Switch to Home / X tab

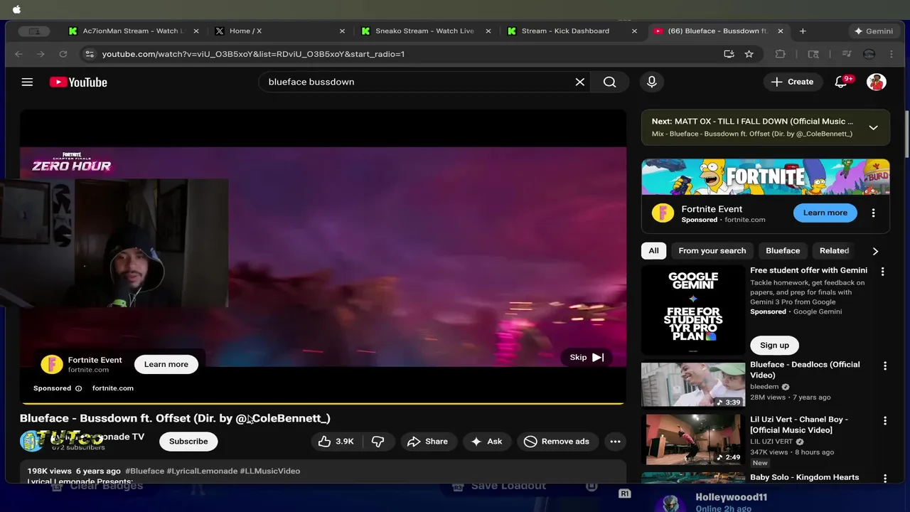[280, 31]
